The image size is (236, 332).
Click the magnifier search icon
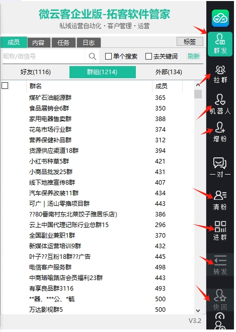click(x=92, y=57)
